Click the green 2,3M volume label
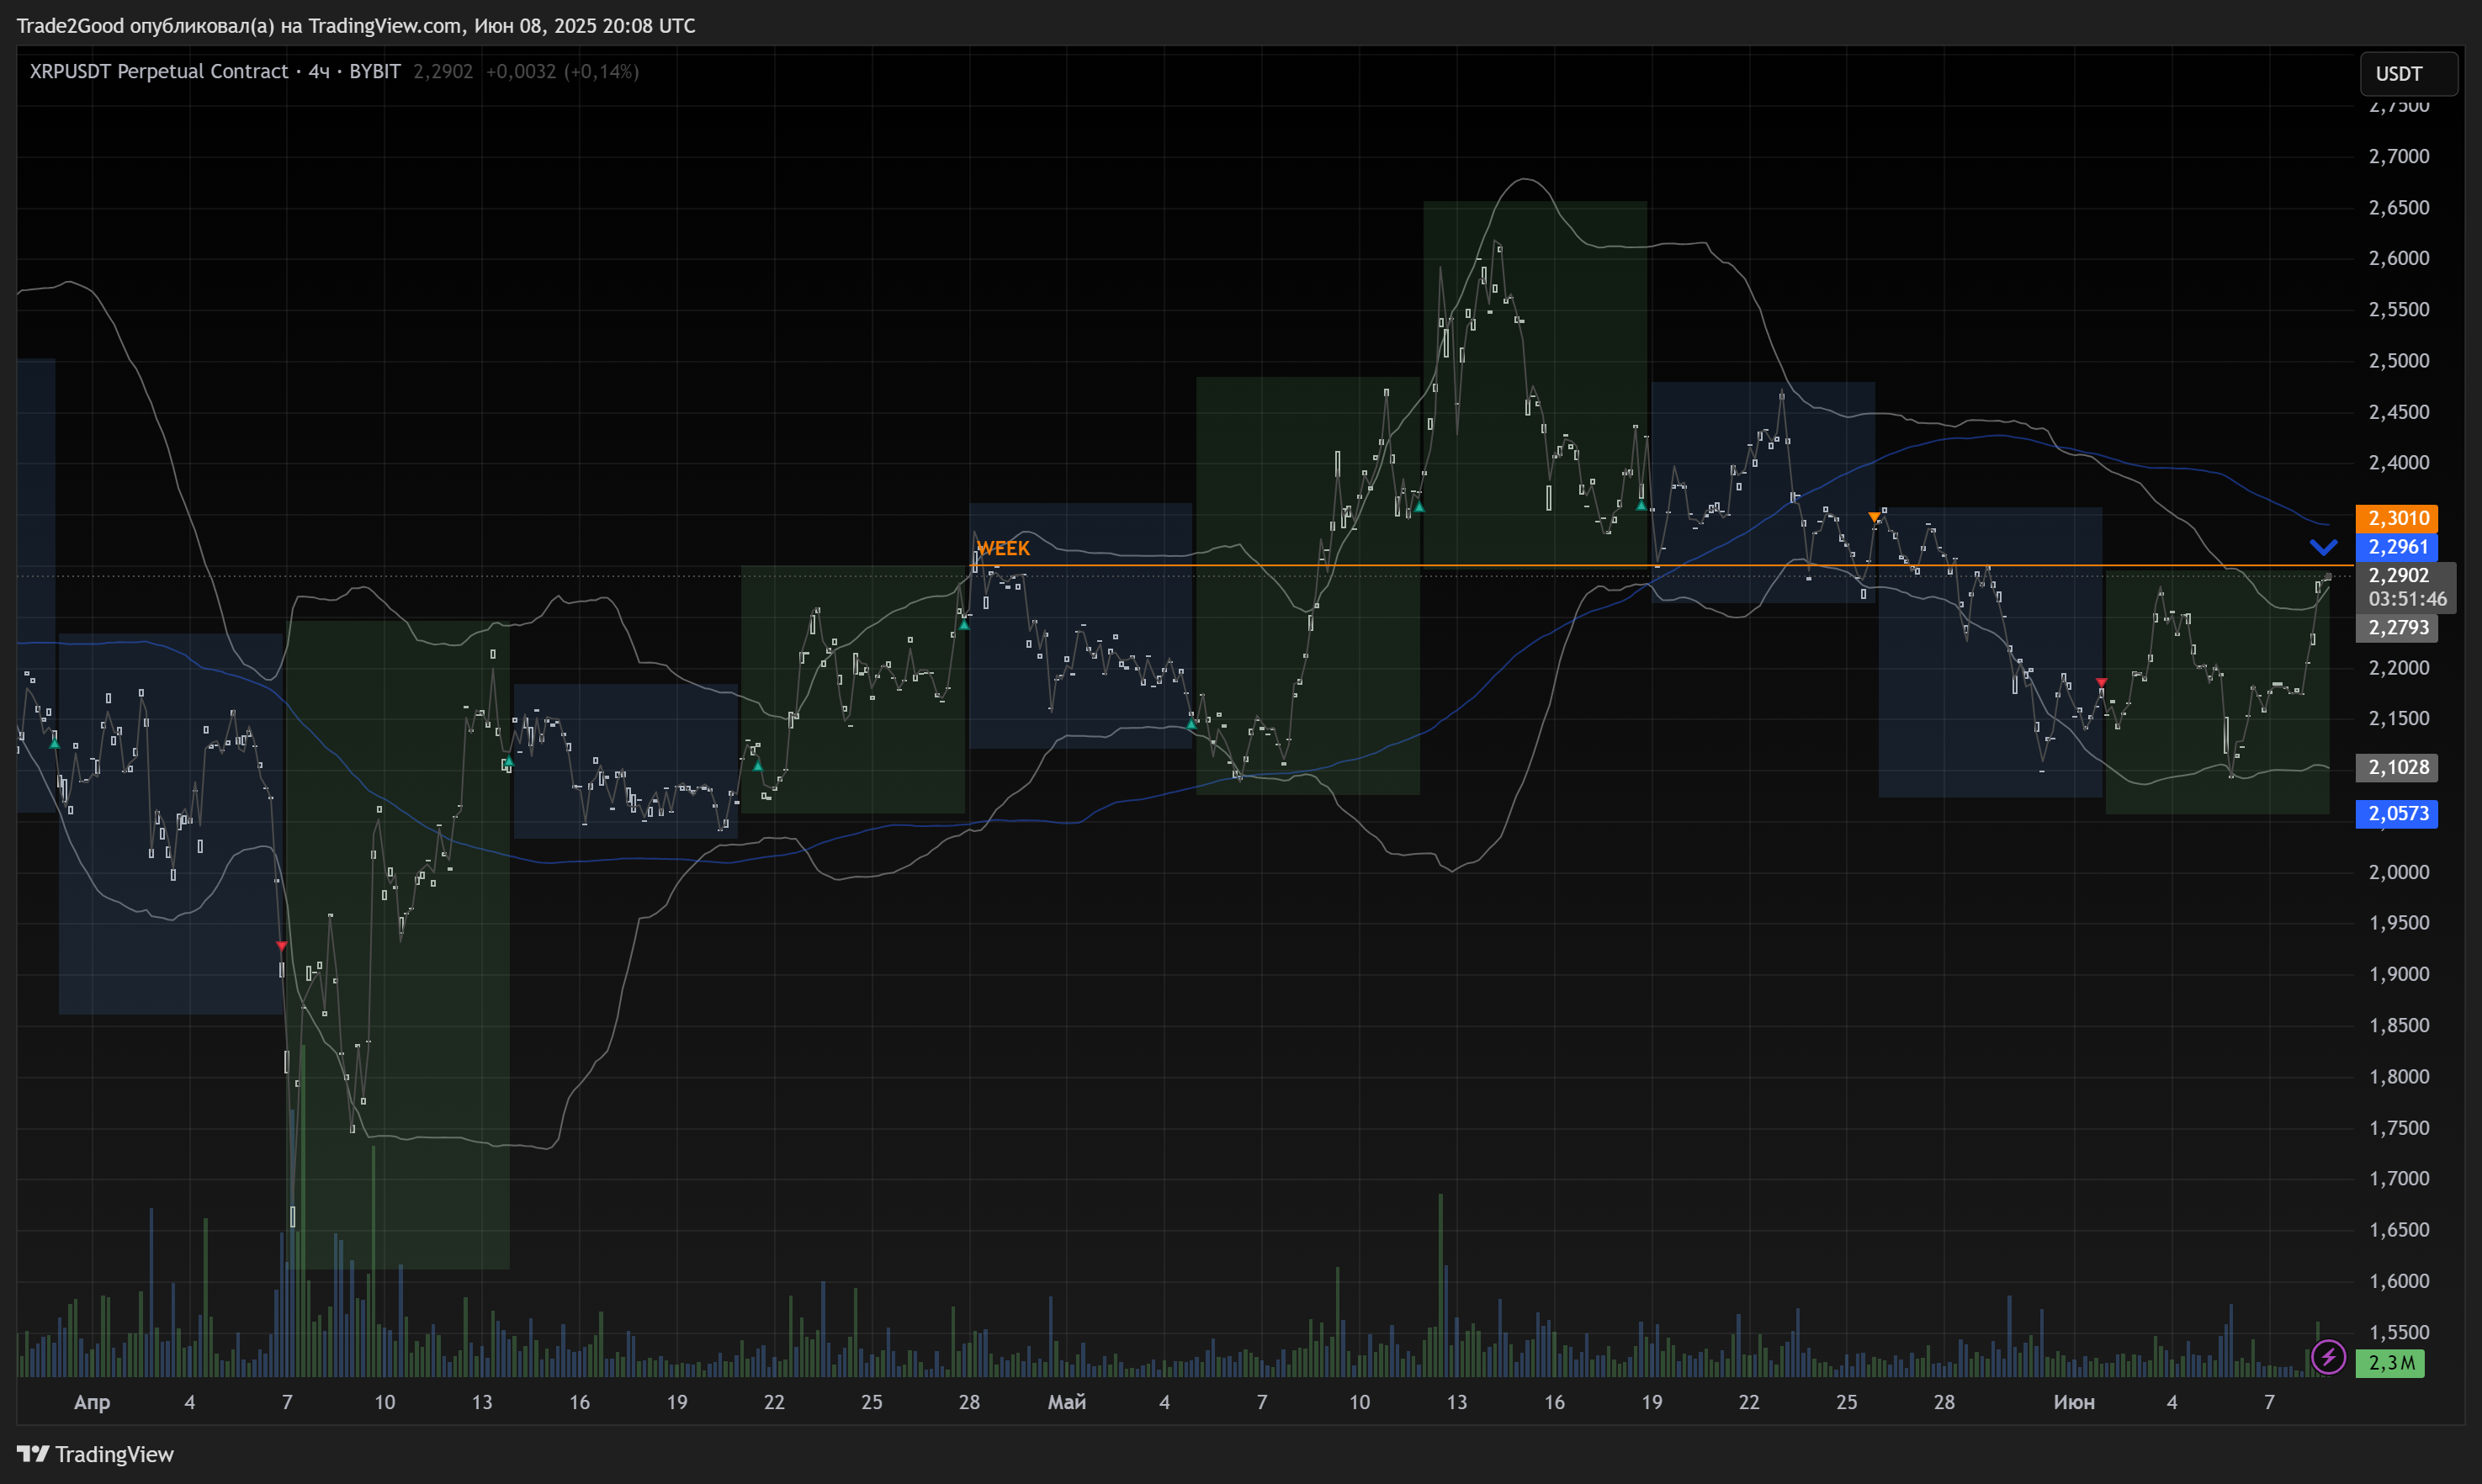The image size is (2482, 1484). point(2389,1362)
